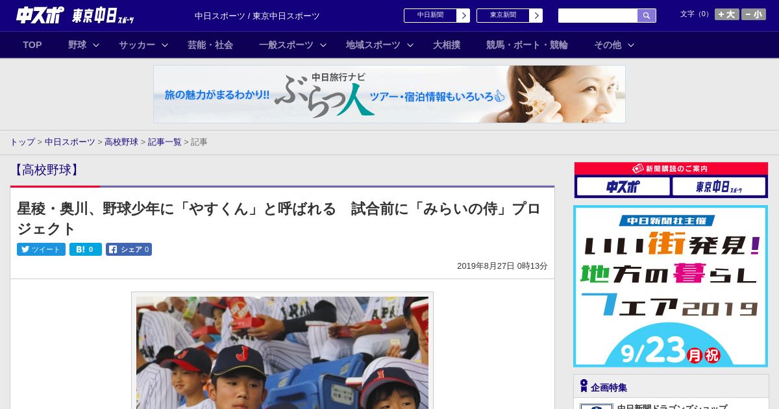The width and height of the screenshot is (779, 409).
Task: Go to トップ breadcrumb link
Action: click(x=22, y=142)
